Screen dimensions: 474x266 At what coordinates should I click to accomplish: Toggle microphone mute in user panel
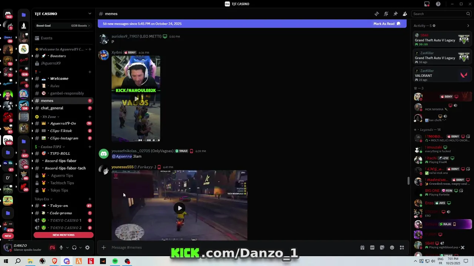(61, 248)
